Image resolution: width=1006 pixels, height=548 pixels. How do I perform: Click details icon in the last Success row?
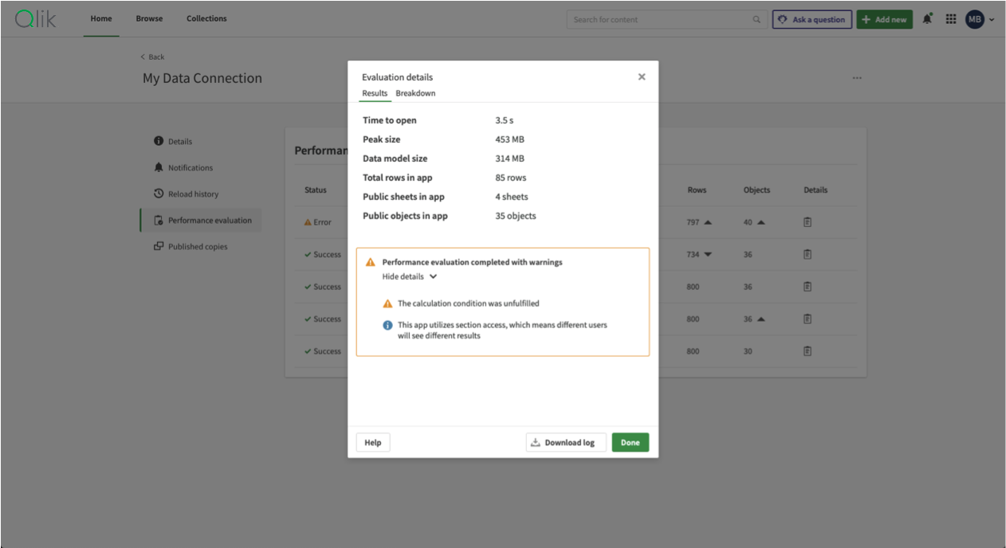pyautogui.click(x=808, y=351)
